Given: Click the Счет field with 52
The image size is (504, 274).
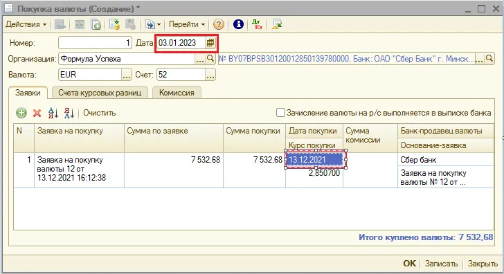Looking at the screenshot, I should point(181,75).
